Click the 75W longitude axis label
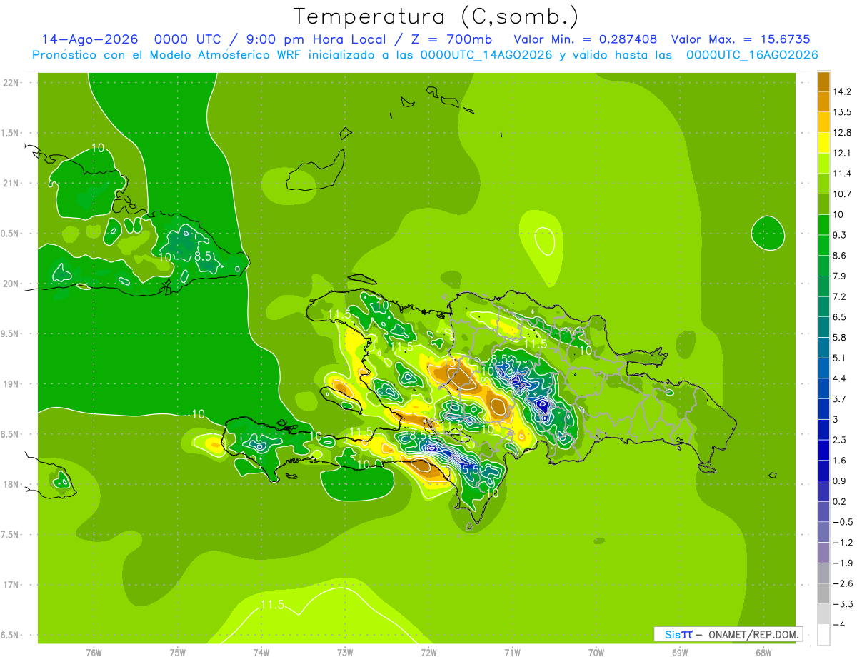 [177, 652]
